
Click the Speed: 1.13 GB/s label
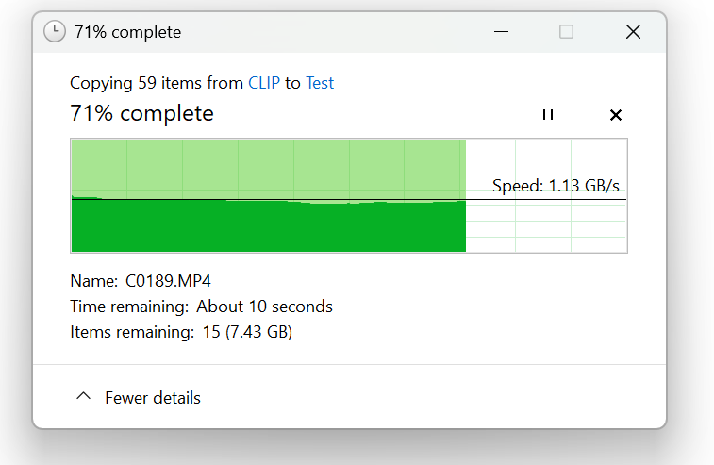[562, 186]
